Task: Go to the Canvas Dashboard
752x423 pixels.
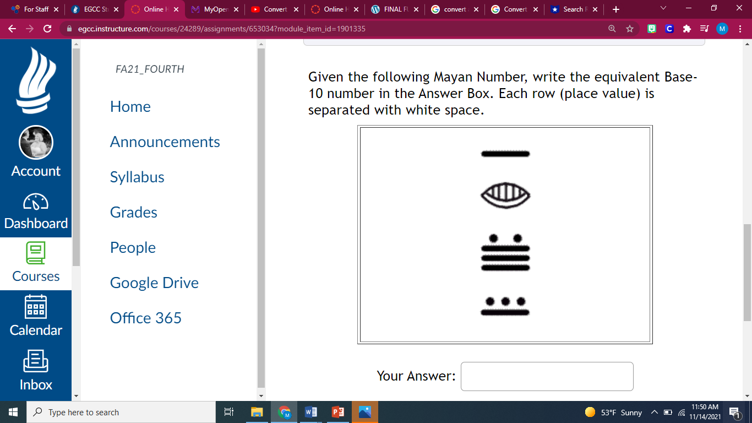Action: pyautogui.click(x=36, y=211)
